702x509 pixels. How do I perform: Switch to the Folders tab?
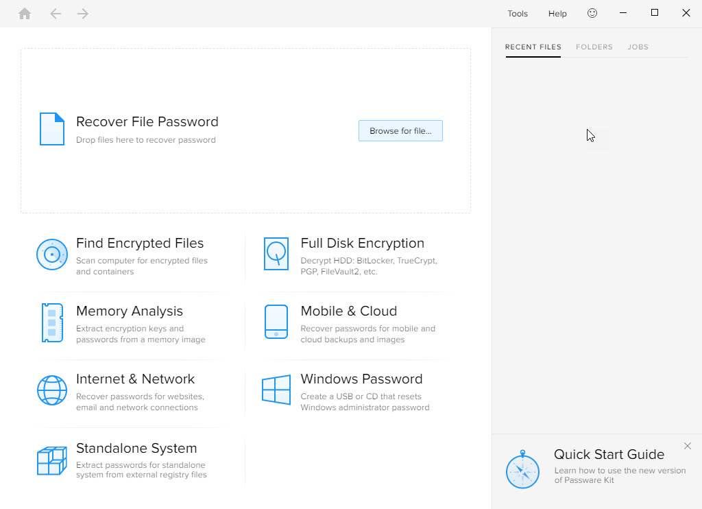(594, 47)
